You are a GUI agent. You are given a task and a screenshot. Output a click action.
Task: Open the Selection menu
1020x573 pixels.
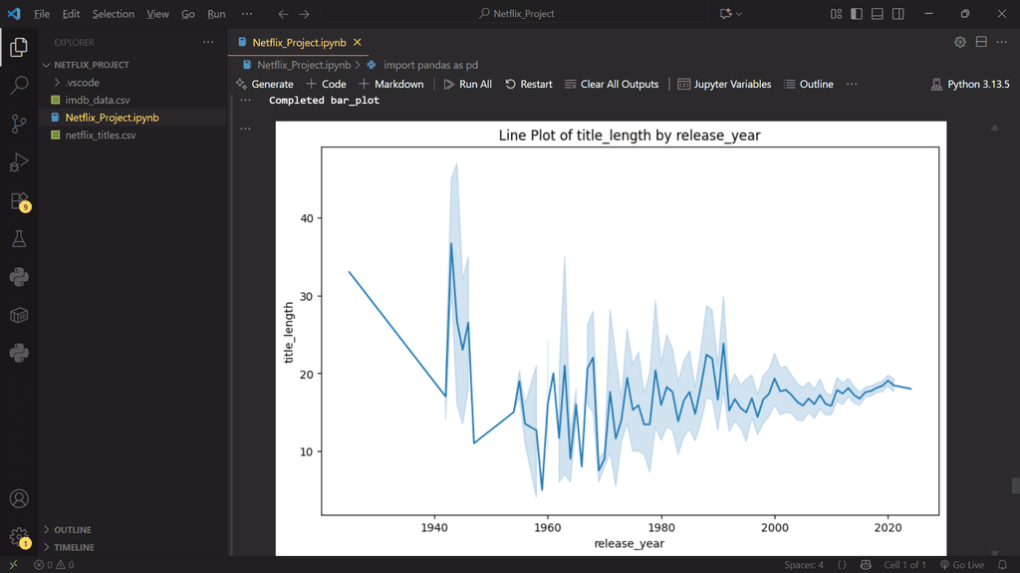pyautogui.click(x=113, y=14)
